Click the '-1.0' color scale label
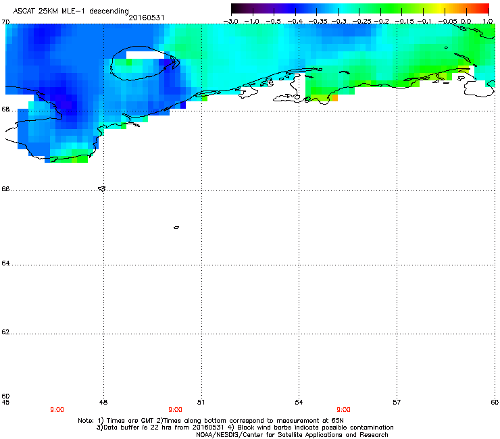The width and height of the screenshot is (500, 439). point(251,21)
